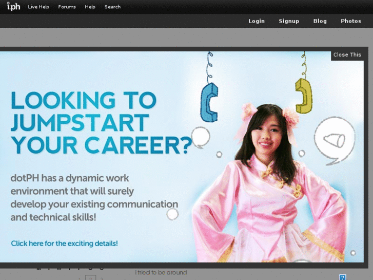Screen dimensions: 373x280
Task: Click the 'i tried to be around' text
Action: 161,272
